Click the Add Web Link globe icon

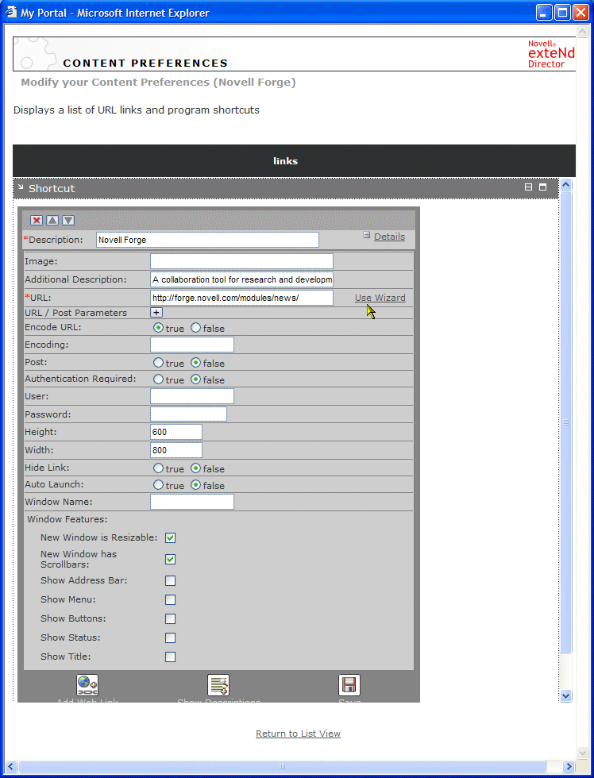coord(87,685)
